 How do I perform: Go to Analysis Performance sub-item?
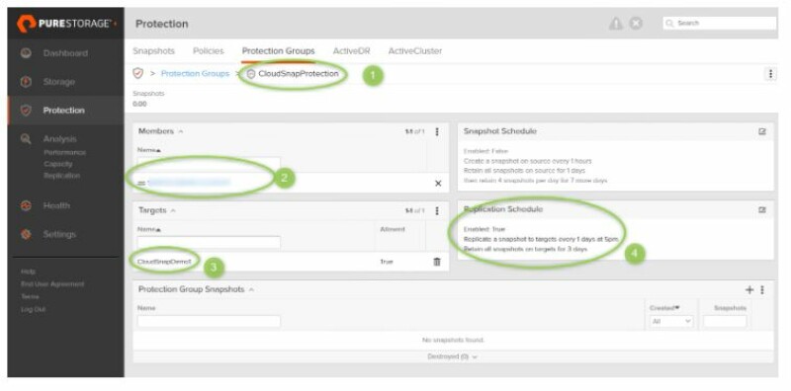64,152
